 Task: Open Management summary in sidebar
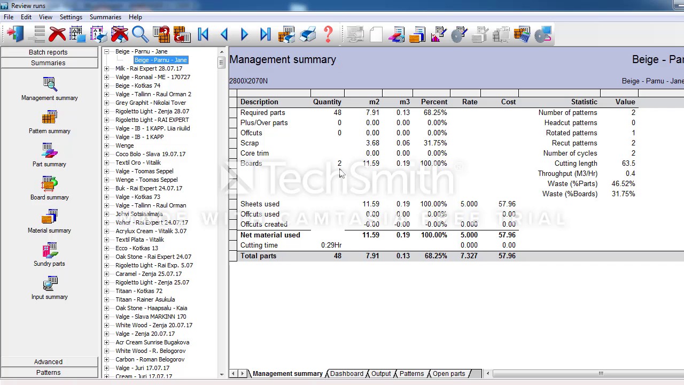tap(49, 89)
